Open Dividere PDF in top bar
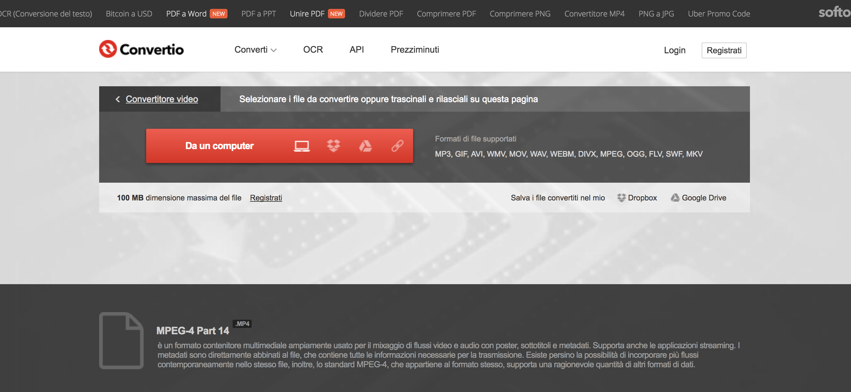This screenshot has width=851, height=392. point(381,14)
